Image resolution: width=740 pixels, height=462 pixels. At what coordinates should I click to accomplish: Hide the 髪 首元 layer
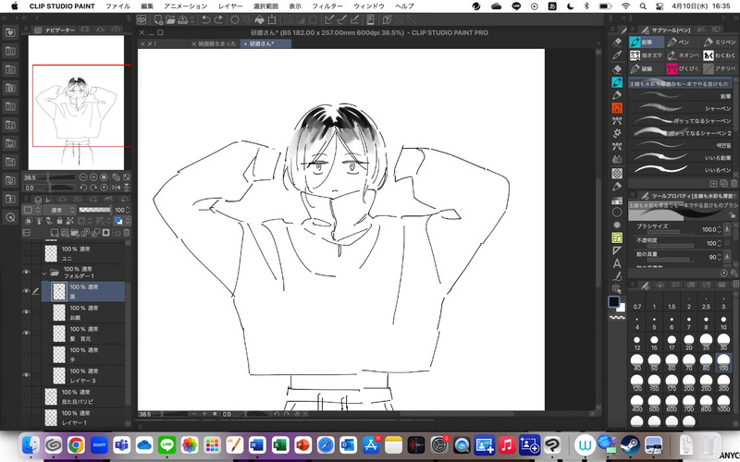pyautogui.click(x=26, y=333)
